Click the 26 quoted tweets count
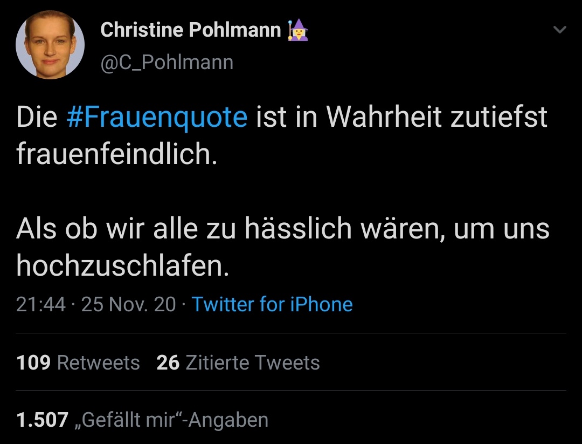 point(168,363)
